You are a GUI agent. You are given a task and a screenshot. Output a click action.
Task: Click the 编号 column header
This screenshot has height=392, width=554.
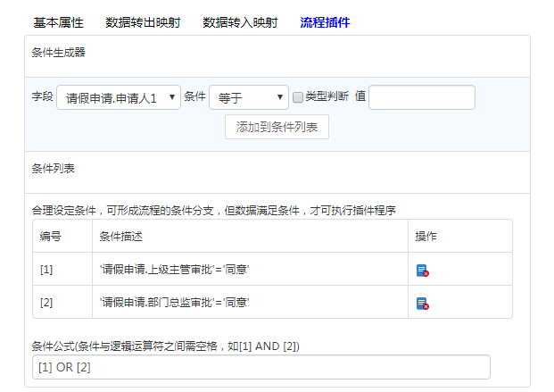point(50,237)
